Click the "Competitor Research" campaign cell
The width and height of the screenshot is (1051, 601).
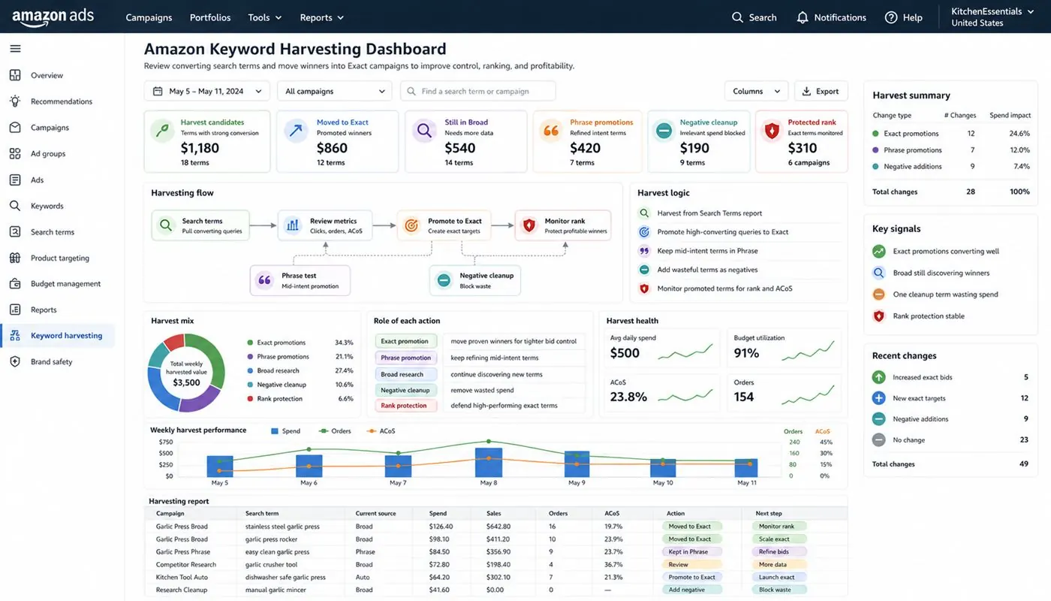click(x=185, y=565)
